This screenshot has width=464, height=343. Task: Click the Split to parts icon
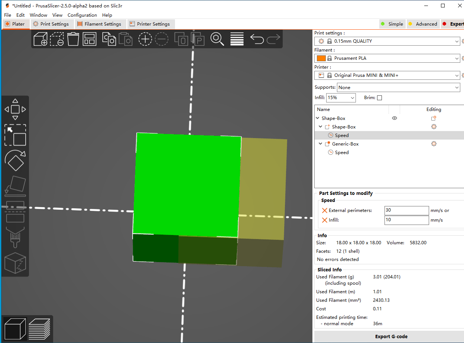(198, 39)
